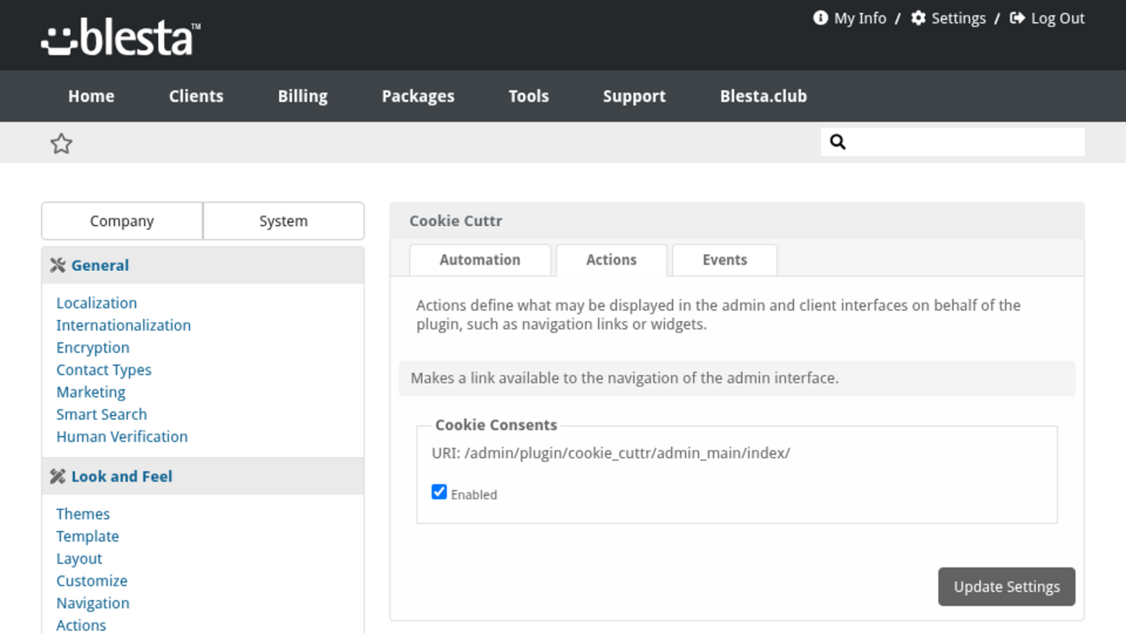Click the Settings gear icon
The height and width of the screenshot is (633, 1126).
tap(918, 18)
